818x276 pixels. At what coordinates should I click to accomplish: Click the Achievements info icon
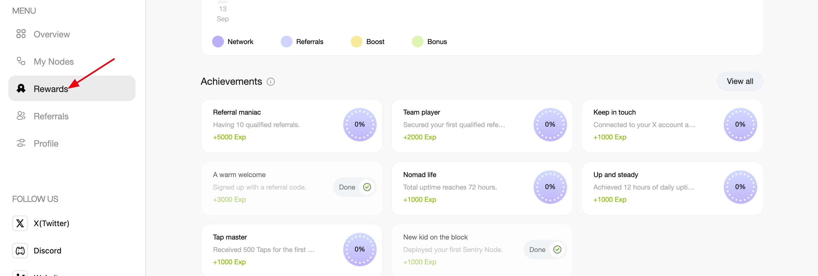click(270, 82)
